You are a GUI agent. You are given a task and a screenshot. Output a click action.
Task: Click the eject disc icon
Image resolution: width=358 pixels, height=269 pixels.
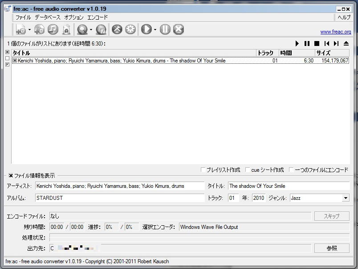click(x=346, y=43)
